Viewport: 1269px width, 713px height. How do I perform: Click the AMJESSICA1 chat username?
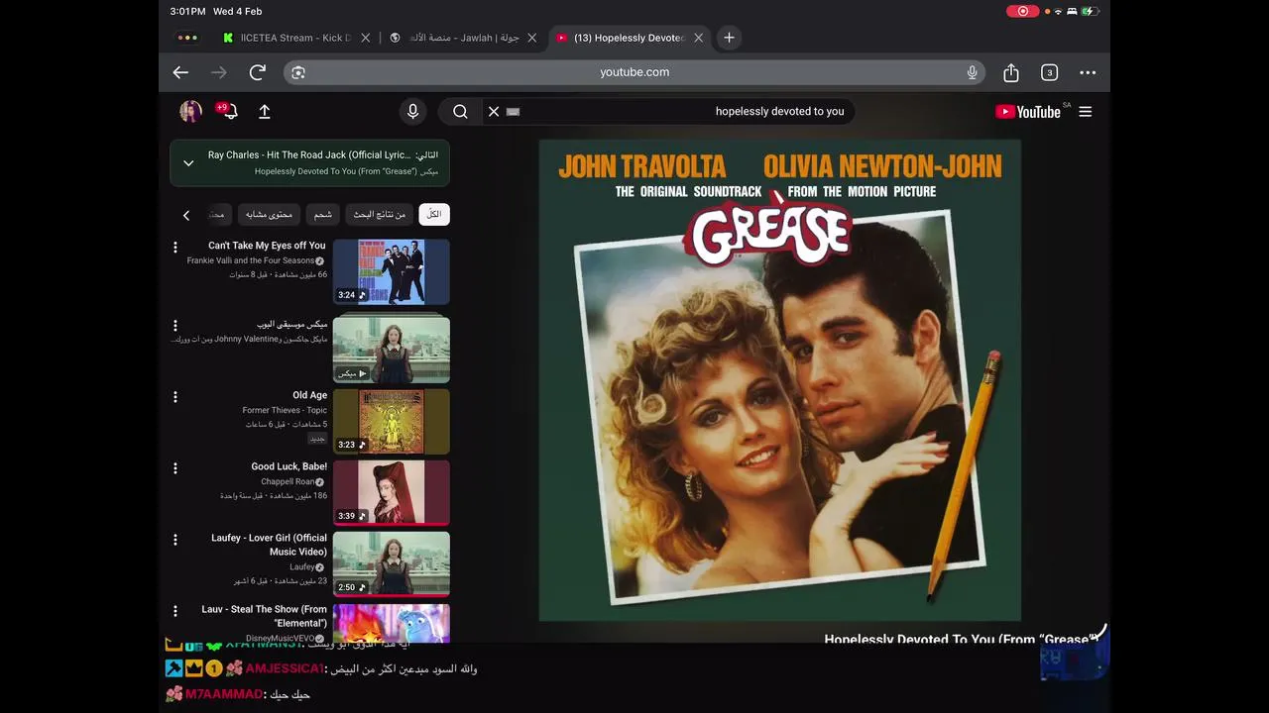coord(285,668)
